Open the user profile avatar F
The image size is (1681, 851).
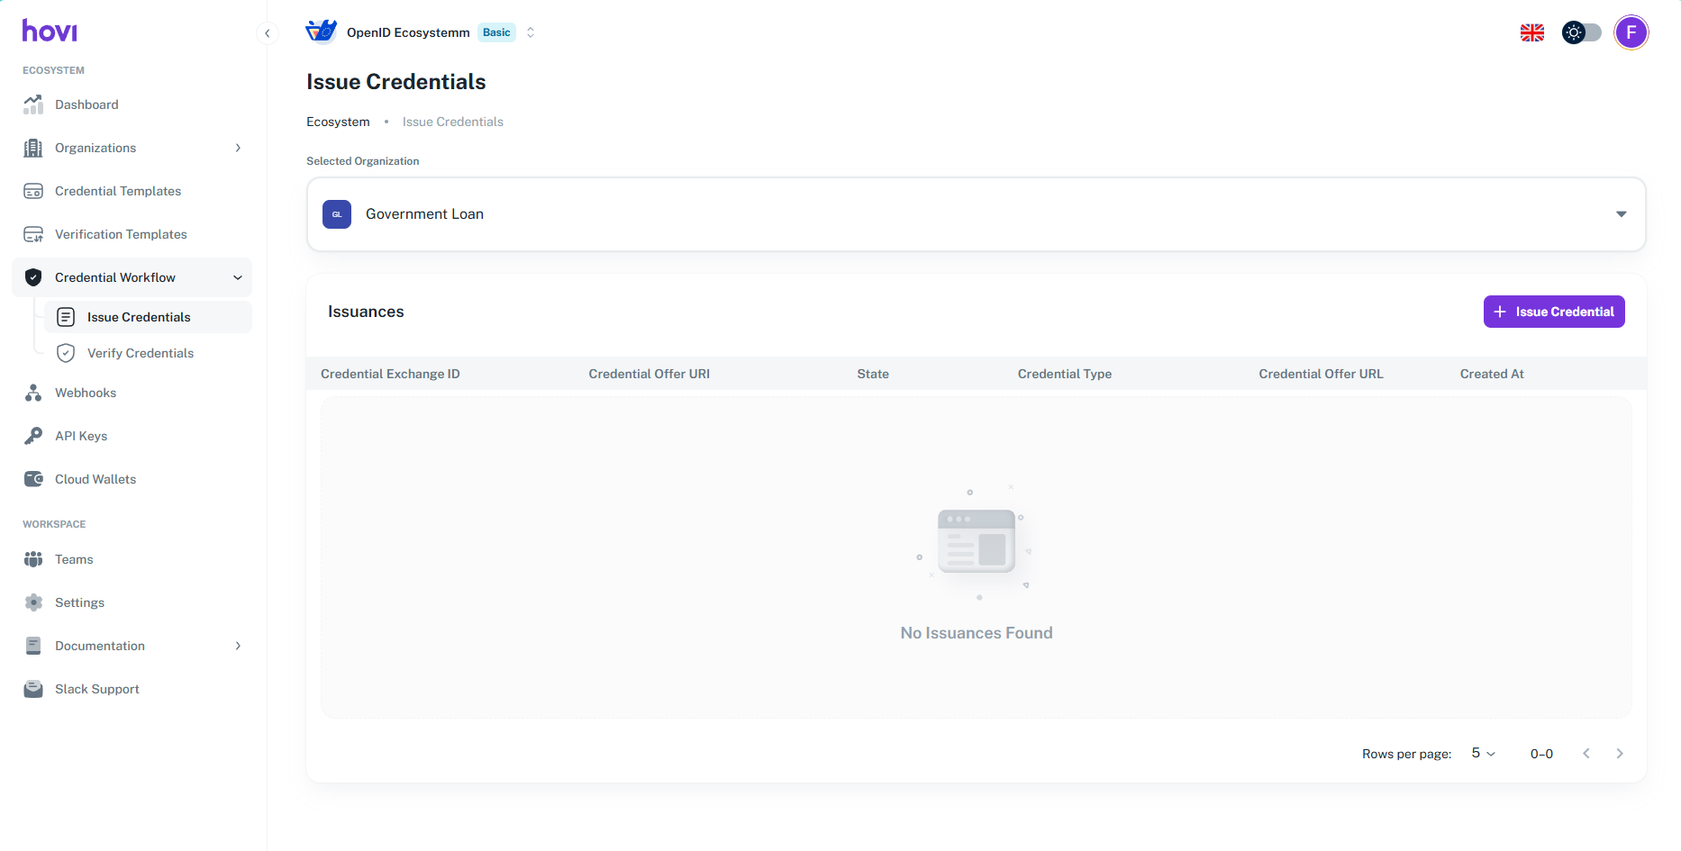(1631, 33)
